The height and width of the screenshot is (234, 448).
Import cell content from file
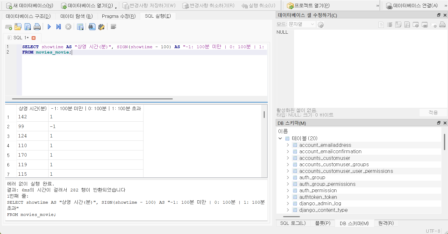398,25
